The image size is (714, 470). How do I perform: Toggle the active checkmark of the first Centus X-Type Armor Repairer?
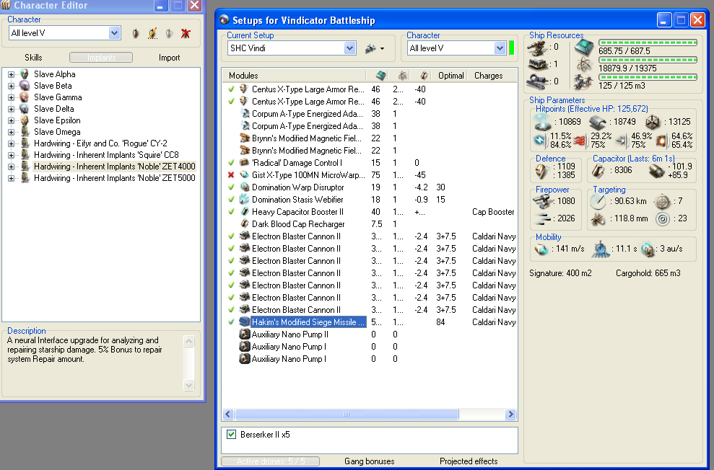point(231,89)
